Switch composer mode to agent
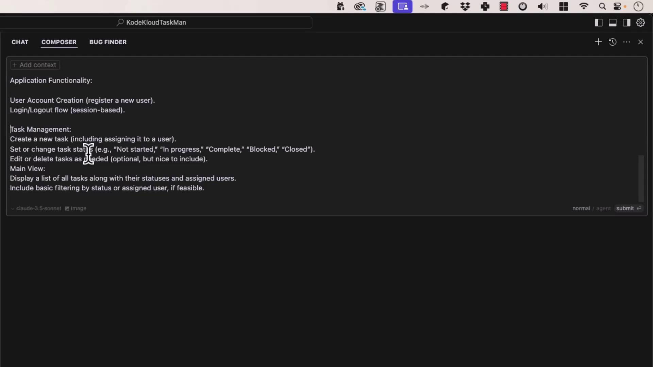The height and width of the screenshot is (367, 653). (x=603, y=208)
